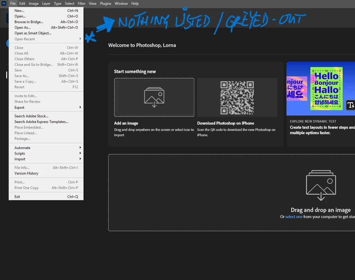Click 'Welcome to Photoshop, Lorna' heading

point(142,45)
